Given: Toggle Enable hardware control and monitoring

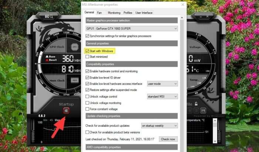Looking at the screenshot, I should point(87,71).
